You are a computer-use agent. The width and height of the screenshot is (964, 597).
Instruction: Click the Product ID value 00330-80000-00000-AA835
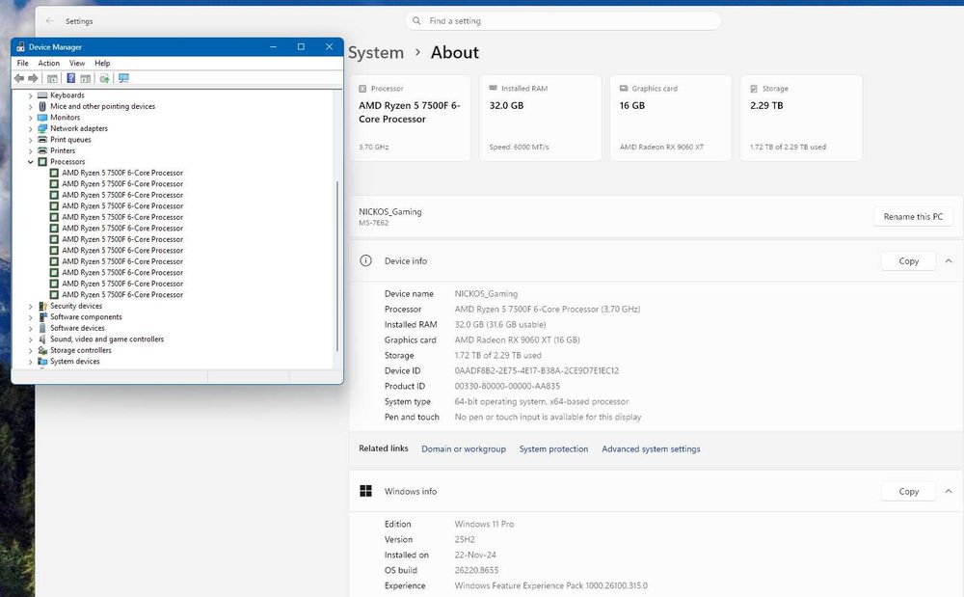coord(507,386)
